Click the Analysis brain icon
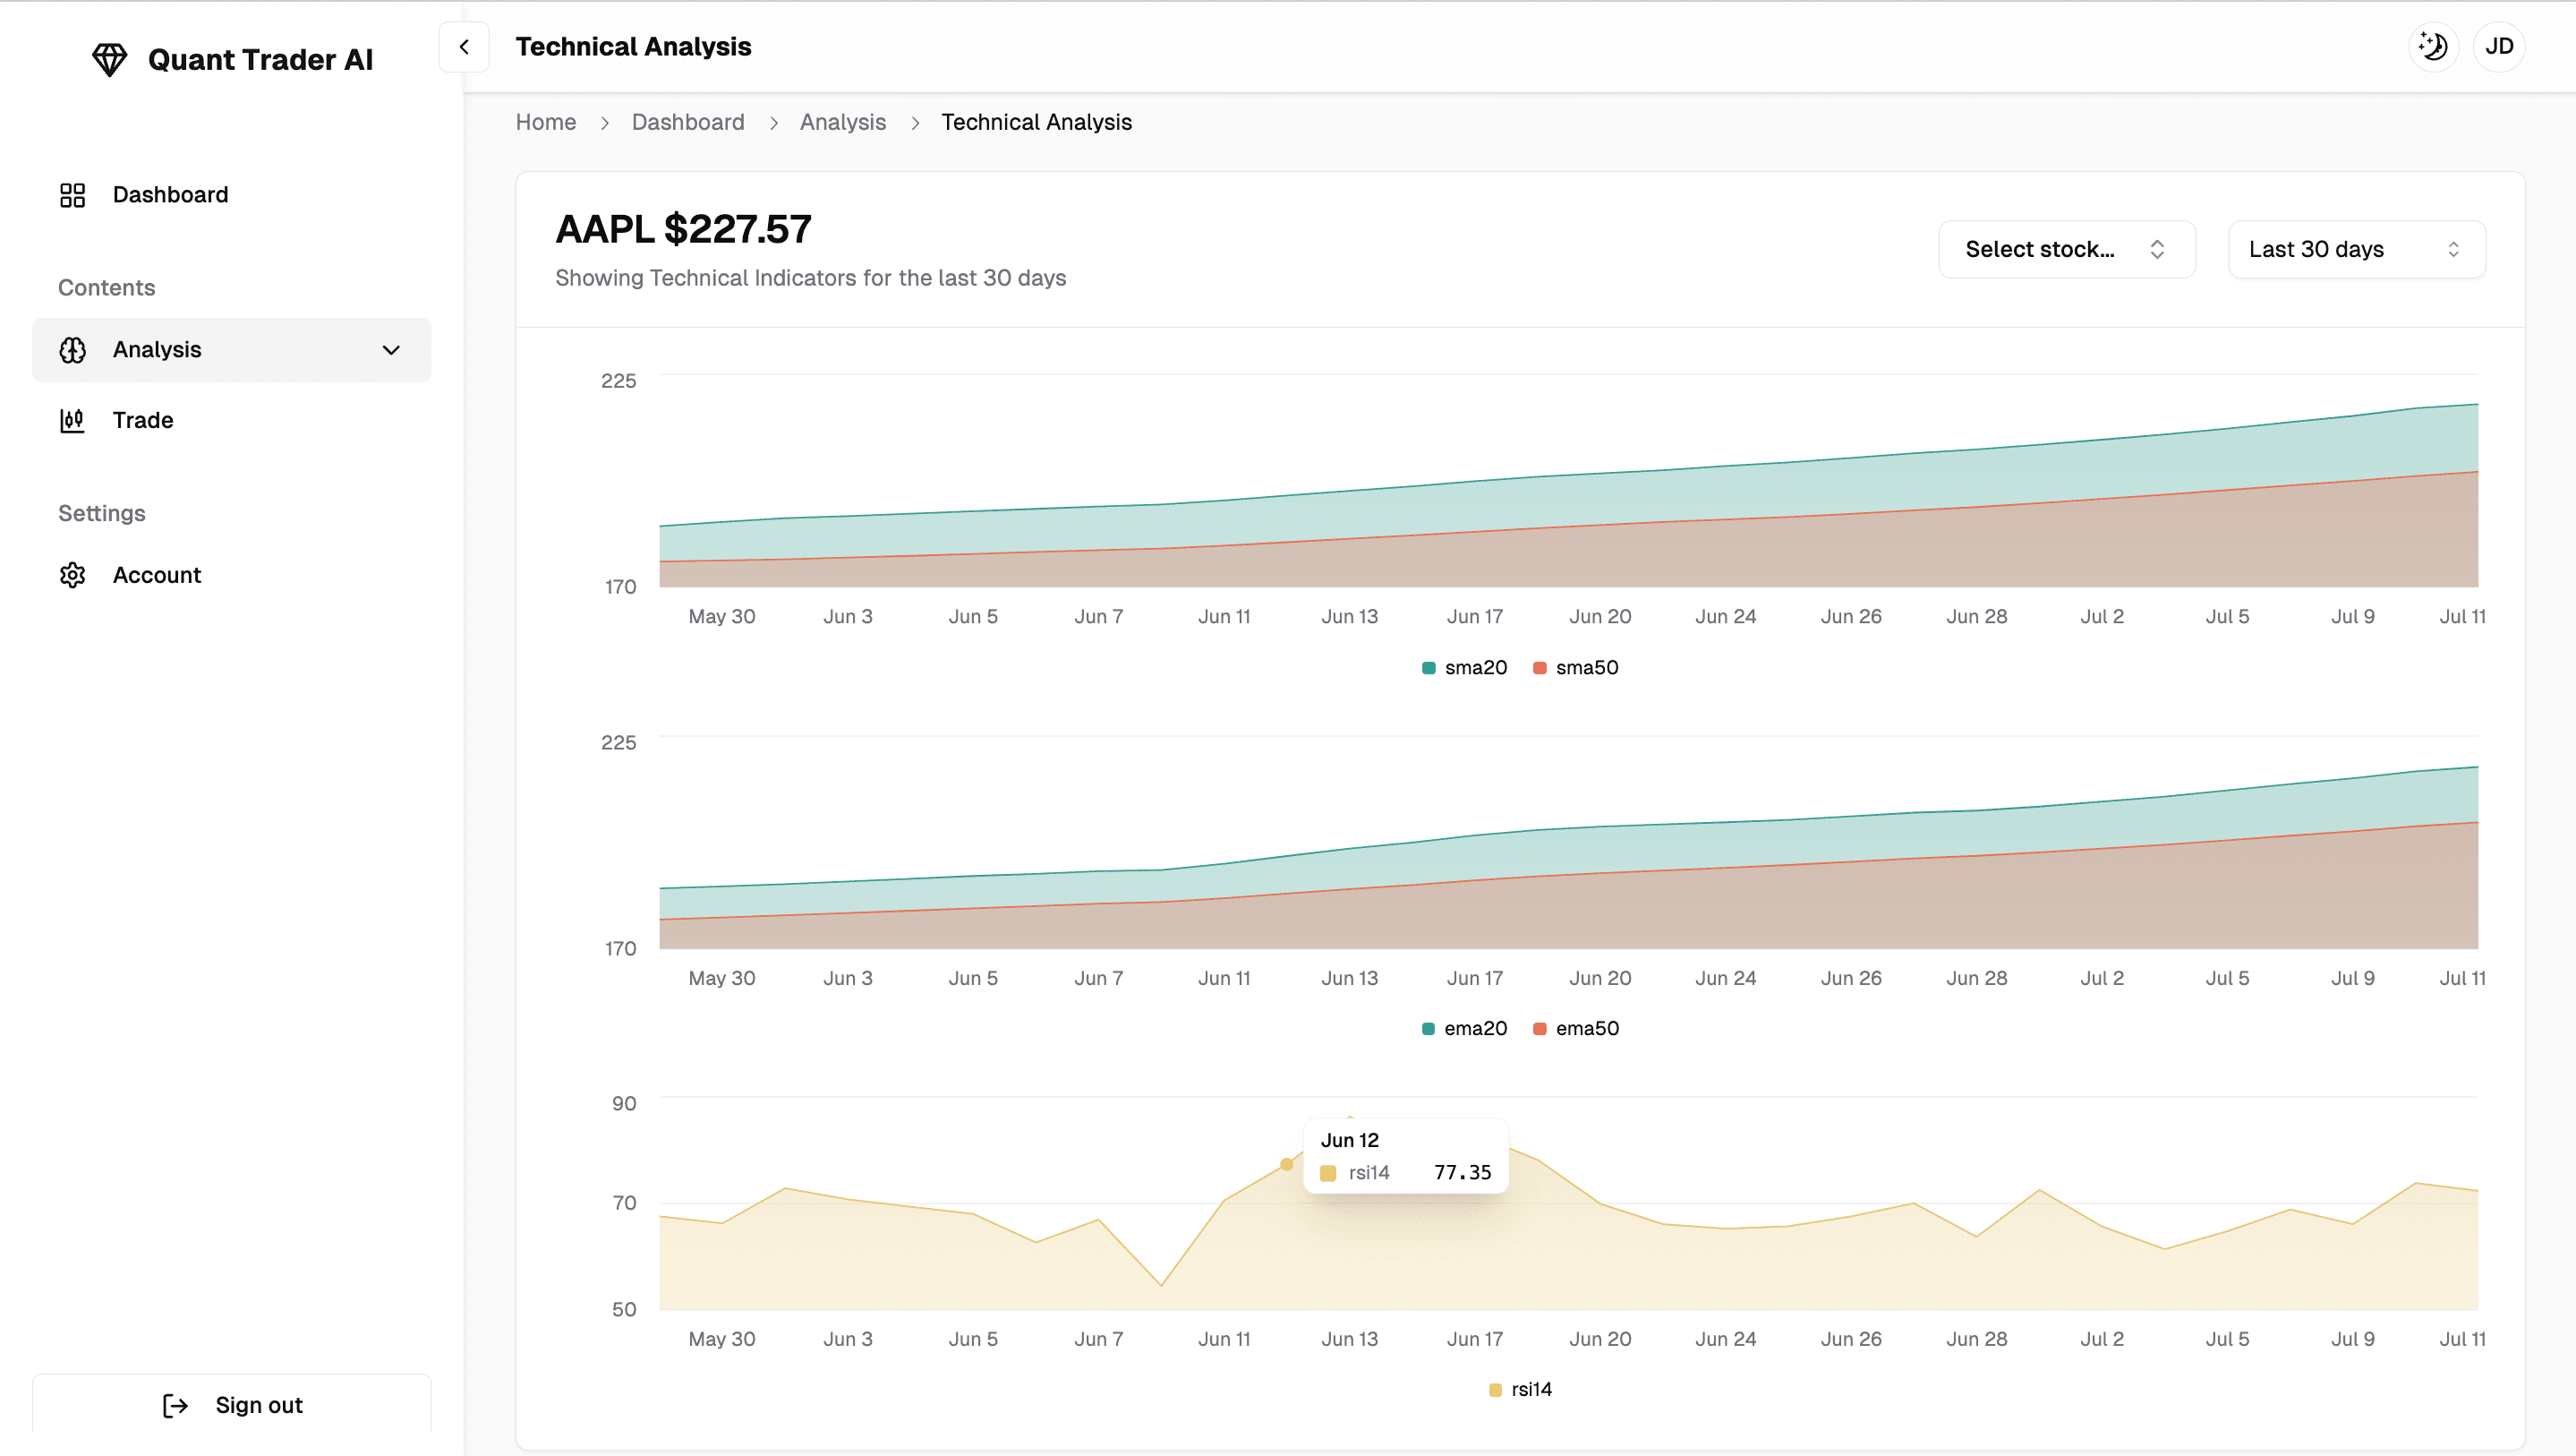Screen dimensions: 2576x1456 click(72, 349)
